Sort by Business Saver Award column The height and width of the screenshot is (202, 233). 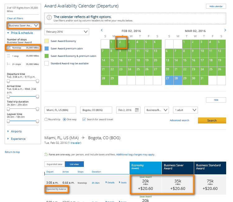(178, 167)
